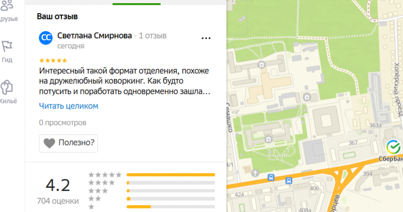The height and width of the screenshot is (212, 403).
Task: Open Светлана Смирнова profile name
Action: (94, 36)
